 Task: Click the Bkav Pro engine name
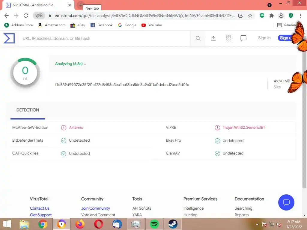[173, 140]
